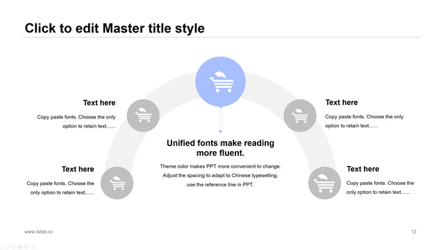The image size is (441, 250).
Task: Activate the zoom magnifier slideshow control
Action: coord(26,247)
